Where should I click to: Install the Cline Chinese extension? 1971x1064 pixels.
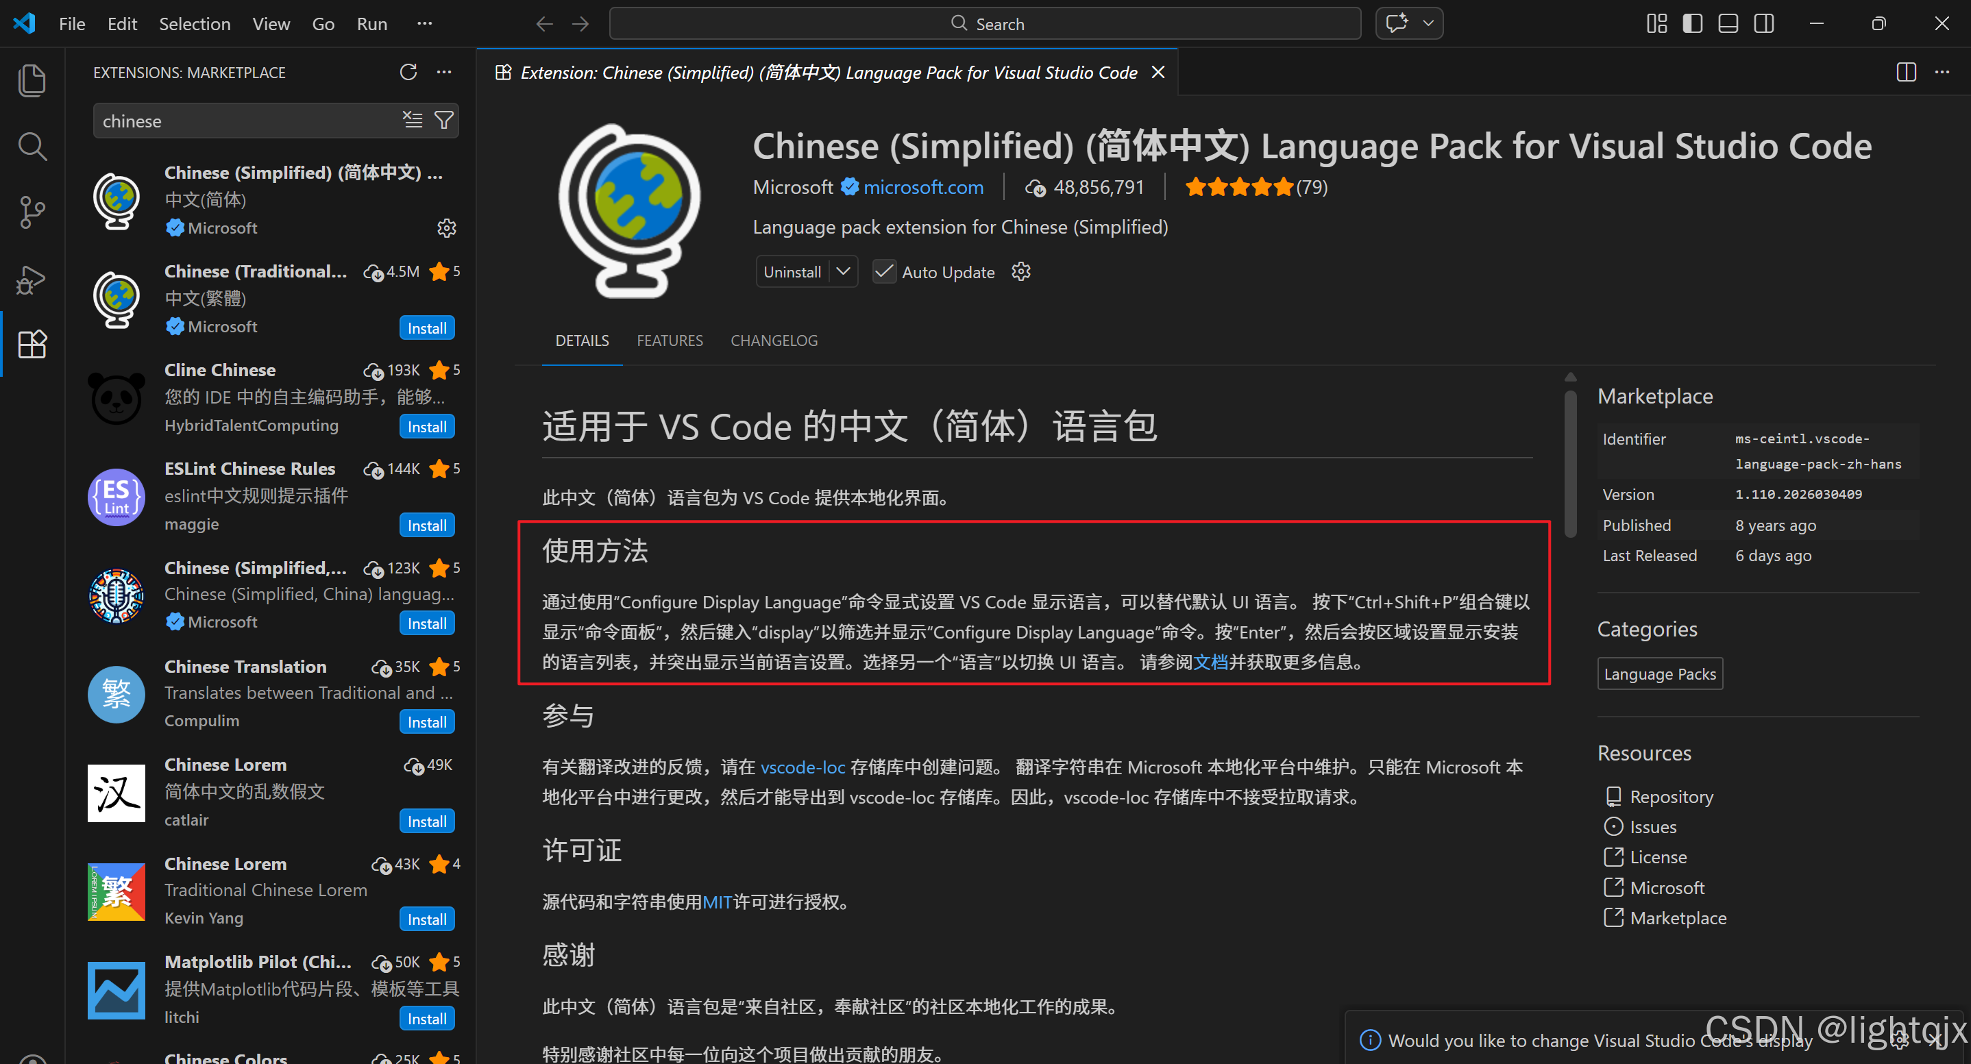426,427
